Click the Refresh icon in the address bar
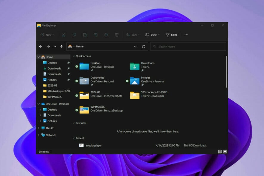264x176 pixels. pyautogui.click(x=143, y=46)
